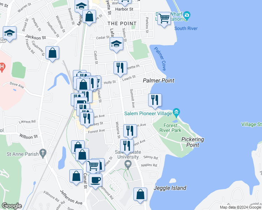Click the shopping bag marker near Calabrese St
Viewport: 262px width, 210px height.
tap(52, 54)
